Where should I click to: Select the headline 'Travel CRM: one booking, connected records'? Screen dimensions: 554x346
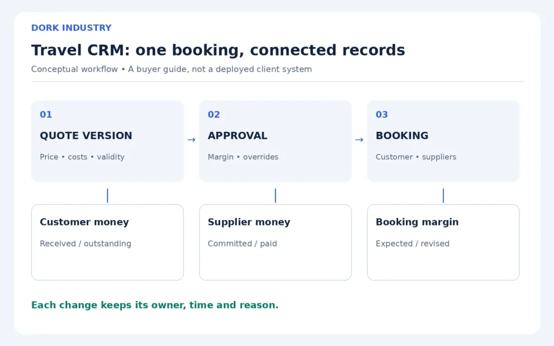[x=218, y=50]
